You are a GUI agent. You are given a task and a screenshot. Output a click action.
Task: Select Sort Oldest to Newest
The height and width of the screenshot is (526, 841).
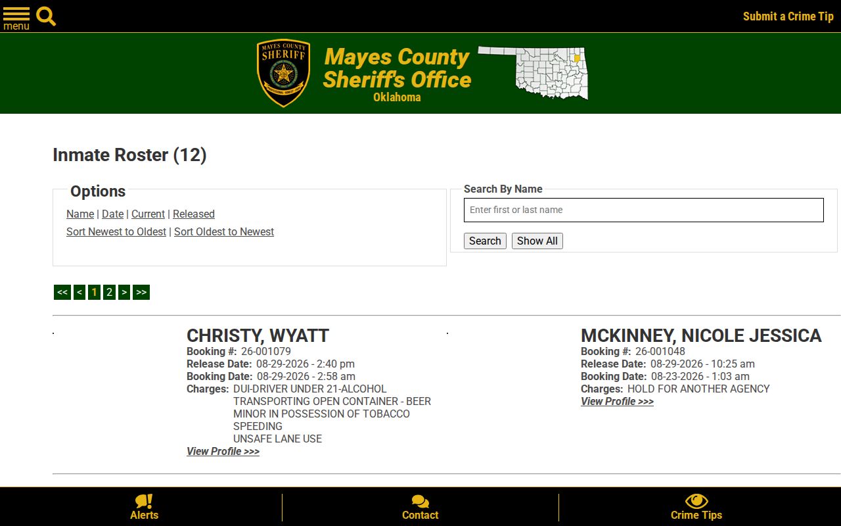coord(224,231)
